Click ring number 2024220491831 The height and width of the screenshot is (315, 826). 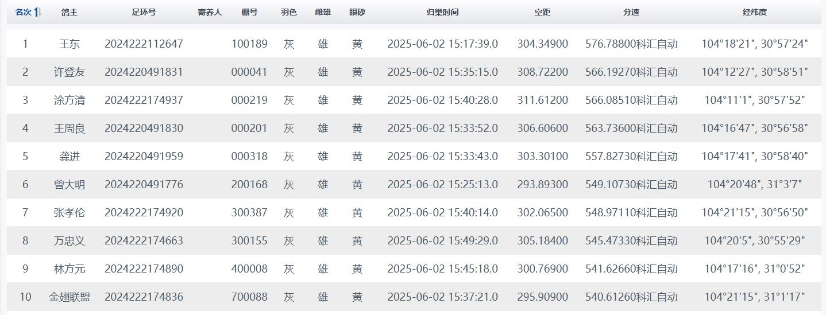click(x=144, y=72)
